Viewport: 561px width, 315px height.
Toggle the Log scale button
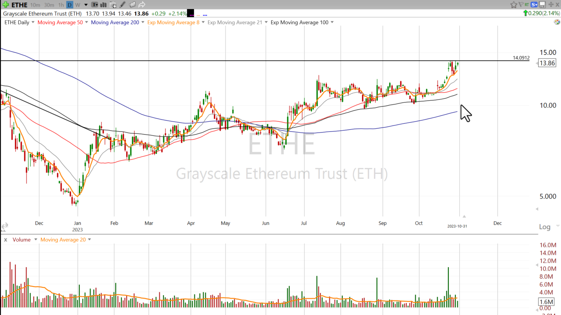click(x=545, y=227)
